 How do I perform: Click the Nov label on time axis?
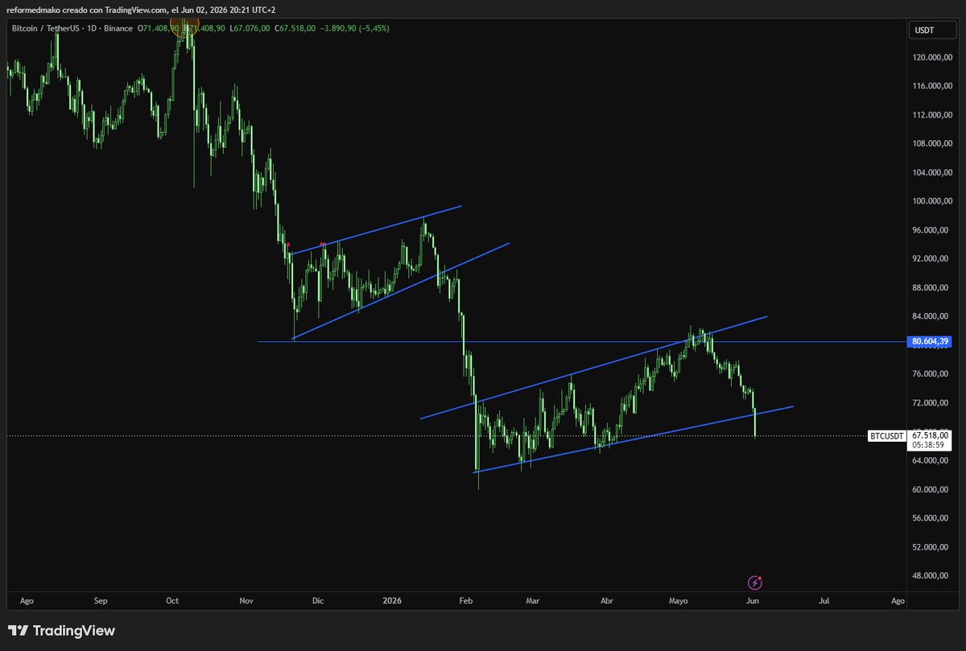coord(247,601)
